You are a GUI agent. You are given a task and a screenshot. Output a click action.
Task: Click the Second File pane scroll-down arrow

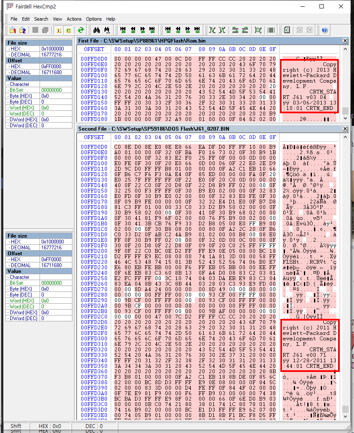click(345, 416)
